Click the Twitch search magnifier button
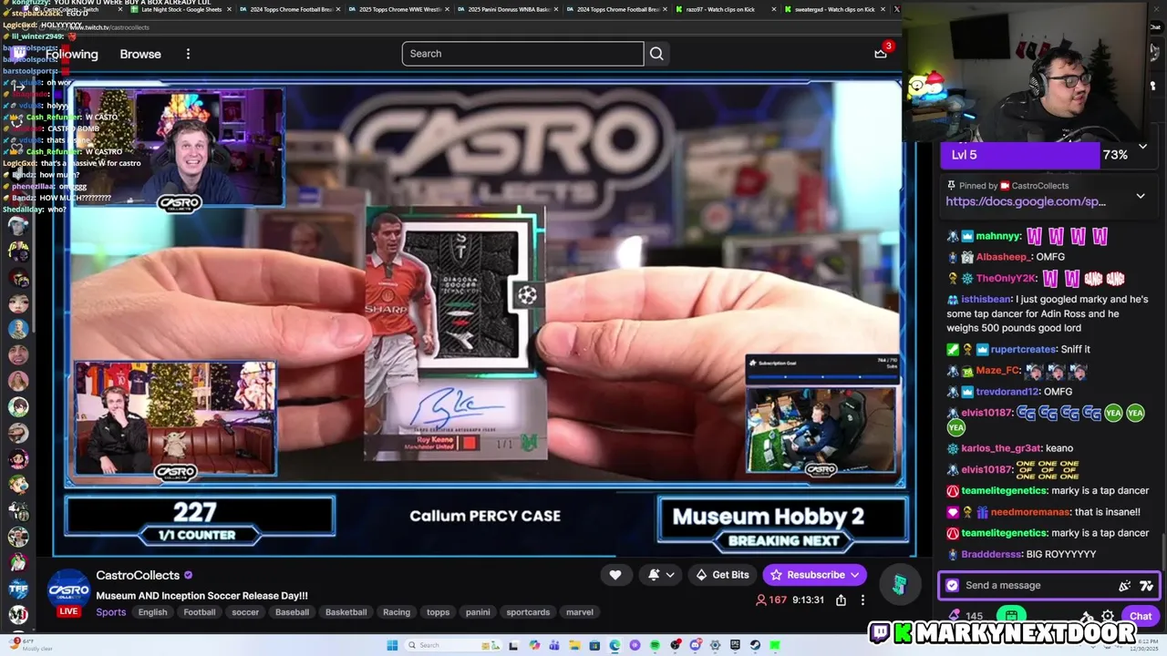This screenshot has width=1167, height=656. 656,54
